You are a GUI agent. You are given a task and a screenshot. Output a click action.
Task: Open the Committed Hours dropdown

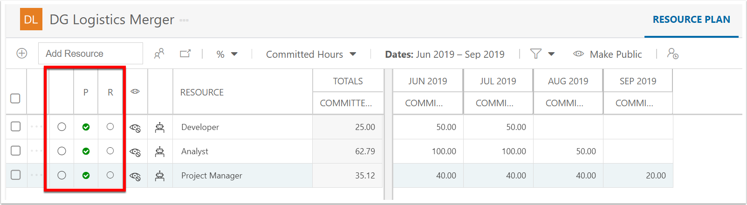point(311,55)
